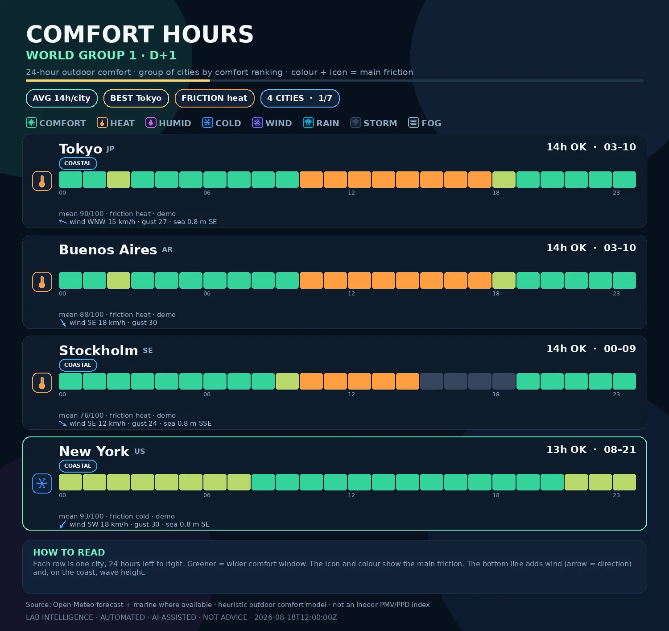The height and width of the screenshot is (631, 669).
Task: Click Stockholm's heat friction thermometer icon
Action: [x=42, y=383]
